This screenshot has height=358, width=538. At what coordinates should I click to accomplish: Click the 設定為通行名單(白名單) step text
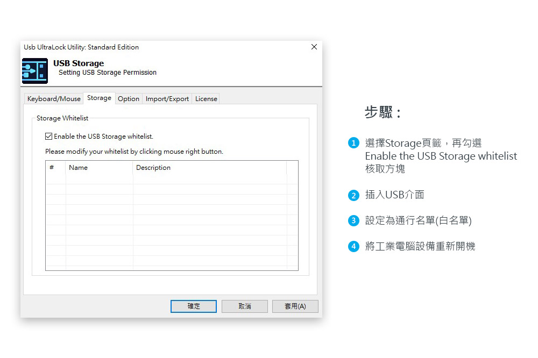click(x=418, y=220)
